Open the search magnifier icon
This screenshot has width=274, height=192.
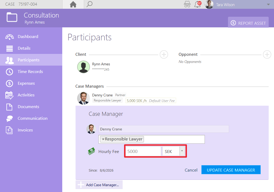pyautogui.click(x=89, y=4)
